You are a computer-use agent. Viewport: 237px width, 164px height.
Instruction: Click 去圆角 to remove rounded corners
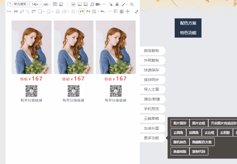[178, 133]
